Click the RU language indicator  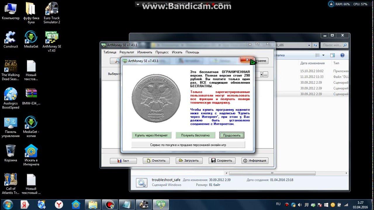[x=278, y=204]
